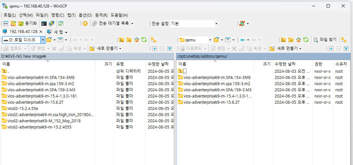Click remote panel select all icon
Image resolution: width=353 pixels, height=165 pixels.
(346, 48)
